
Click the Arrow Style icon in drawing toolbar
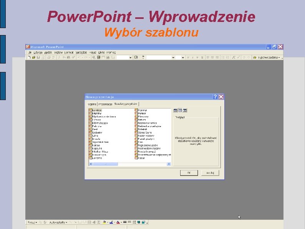point(134,222)
